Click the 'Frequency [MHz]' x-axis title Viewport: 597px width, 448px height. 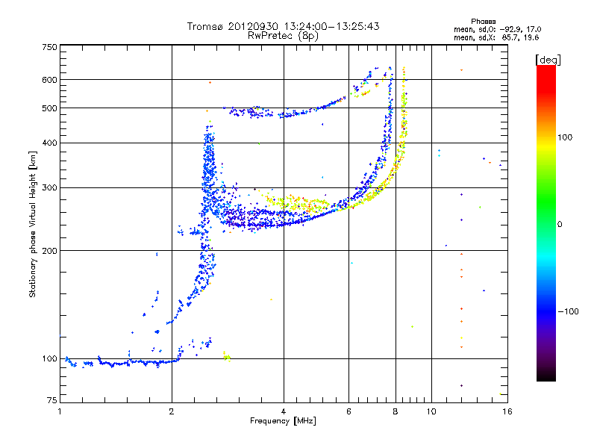283,421
